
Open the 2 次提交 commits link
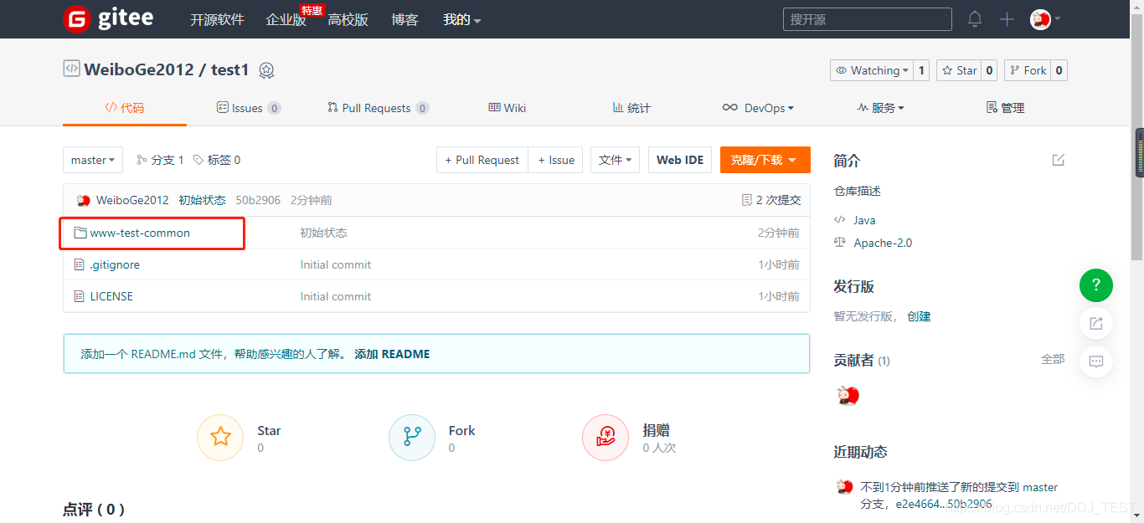(771, 200)
